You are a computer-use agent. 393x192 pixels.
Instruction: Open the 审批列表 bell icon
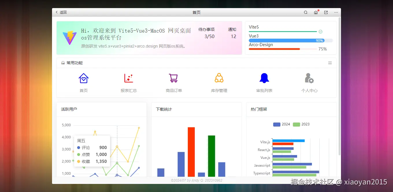coord(264,78)
